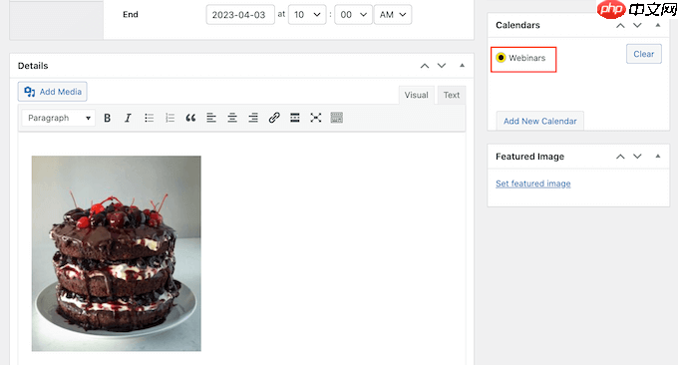Open the end minutes dropdown
The width and height of the screenshot is (678, 365).
353,15
